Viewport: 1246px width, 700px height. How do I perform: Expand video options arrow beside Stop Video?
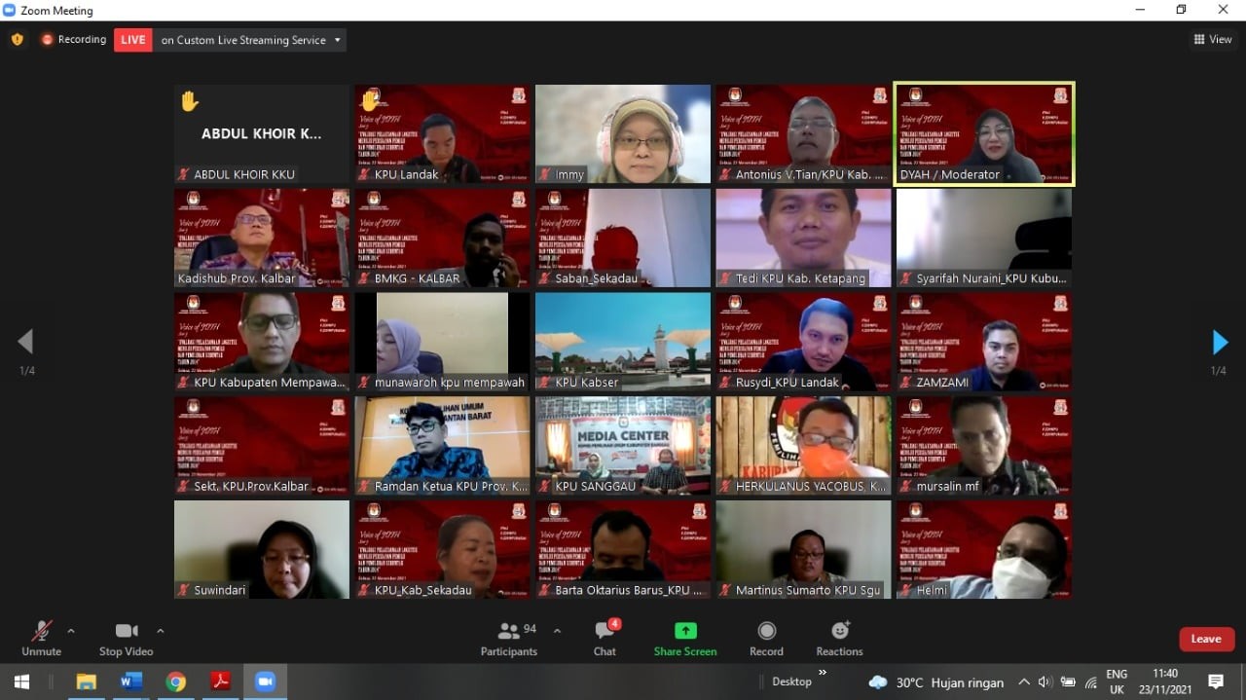point(161,631)
